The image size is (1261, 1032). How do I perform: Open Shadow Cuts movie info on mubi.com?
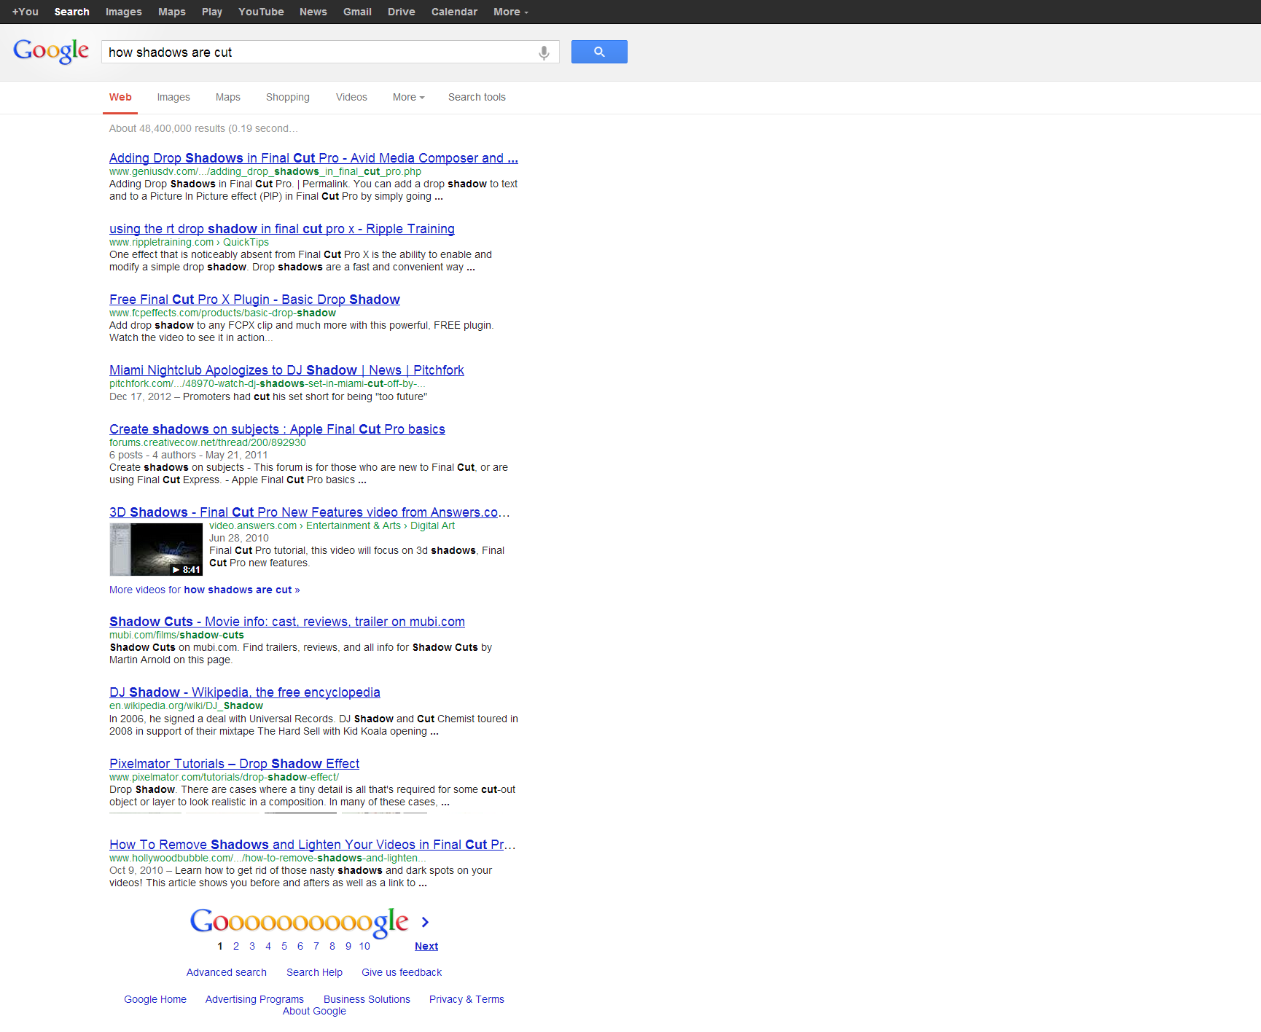287,622
